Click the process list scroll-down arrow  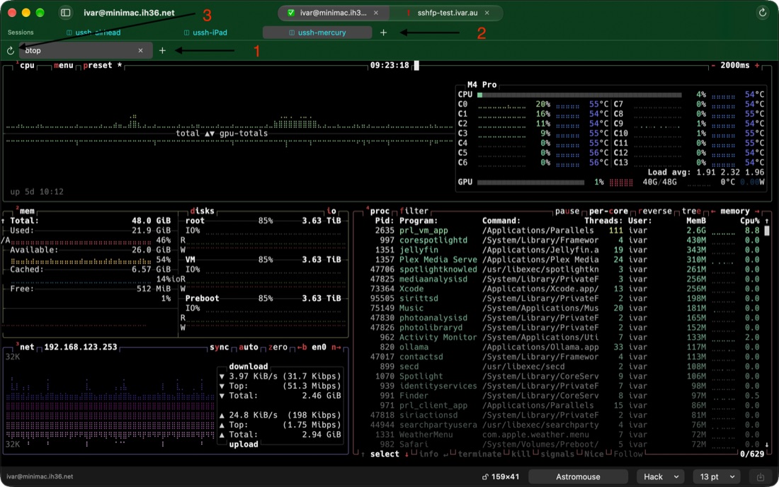click(766, 445)
